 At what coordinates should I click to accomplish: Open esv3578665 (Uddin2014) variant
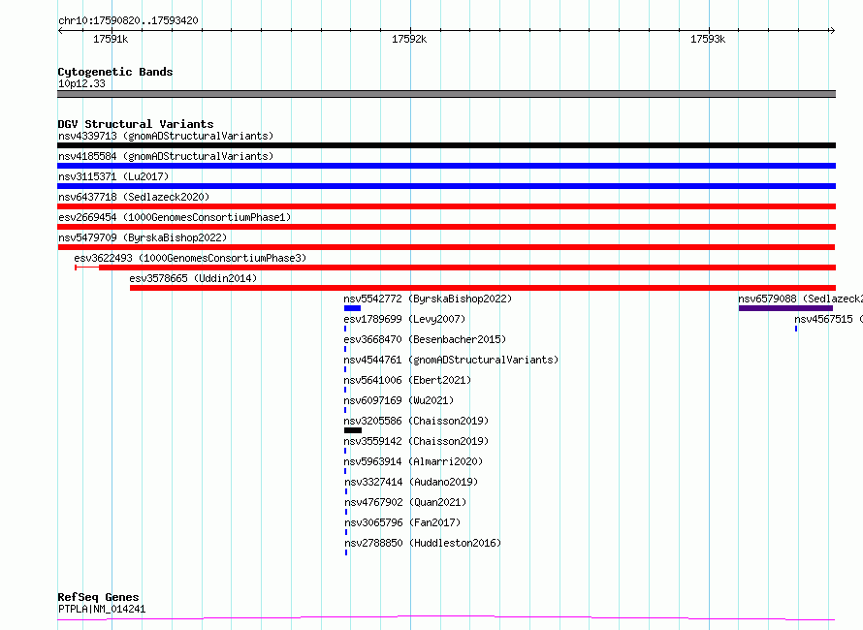pos(193,278)
